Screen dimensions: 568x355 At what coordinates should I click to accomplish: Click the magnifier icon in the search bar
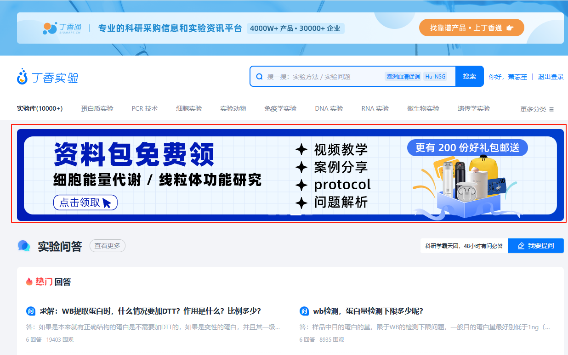coord(259,76)
